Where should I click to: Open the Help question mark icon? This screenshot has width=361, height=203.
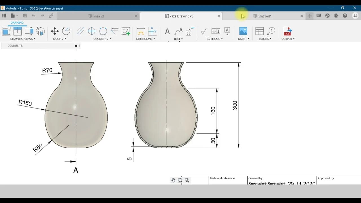345,16
